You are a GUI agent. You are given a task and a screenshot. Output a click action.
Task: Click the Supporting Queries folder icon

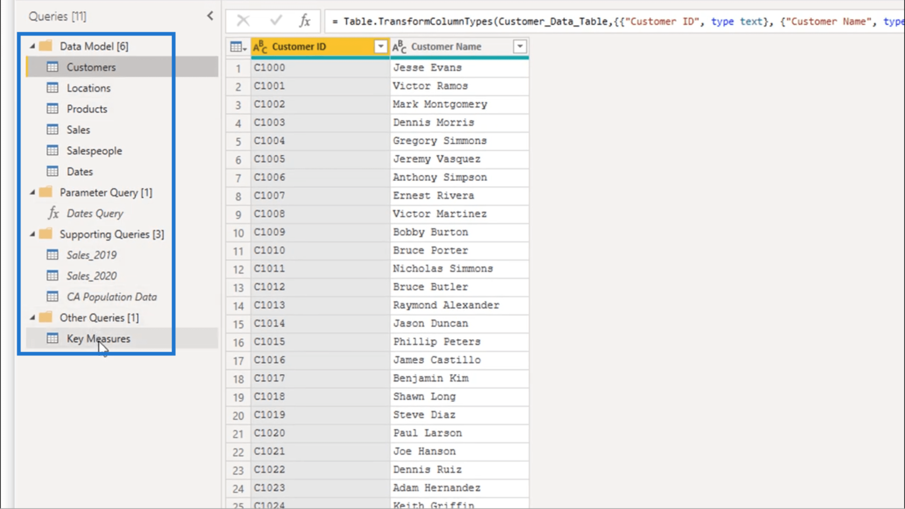(46, 234)
